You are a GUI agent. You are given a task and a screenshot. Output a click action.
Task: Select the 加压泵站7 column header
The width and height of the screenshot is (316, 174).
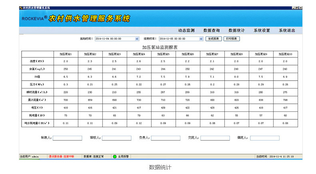coord(212,54)
